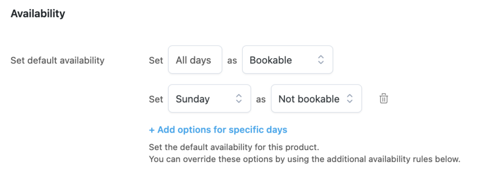Click the word Bookable in first row

click(x=271, y=60)
